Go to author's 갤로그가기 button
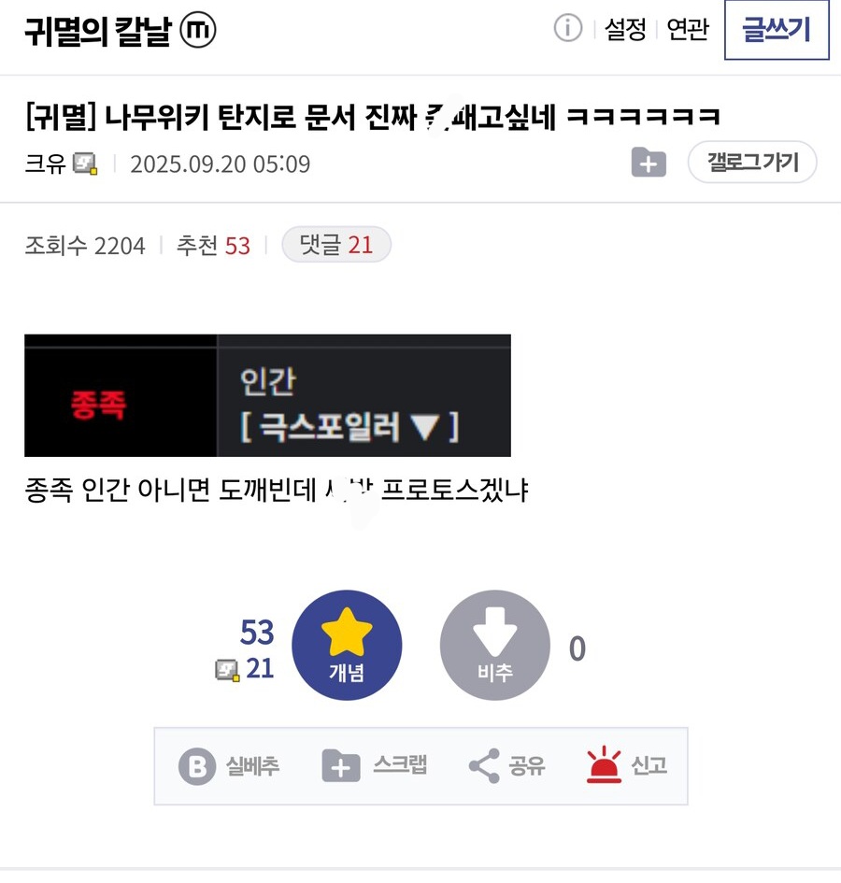Screen dimensions: 841x883 (752, 163)
